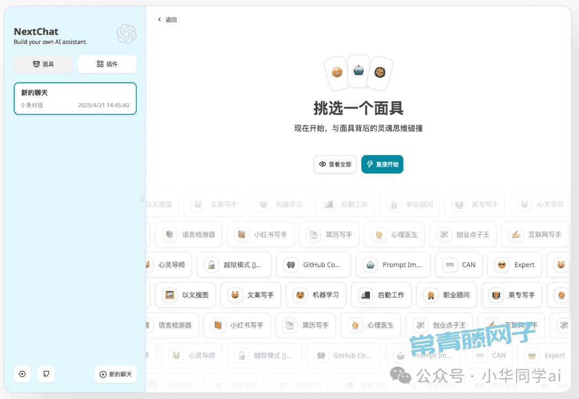Click the robot icon on non-faded Prompt Im... card
This screenshot has width=579, height=399.
[370, 265]
